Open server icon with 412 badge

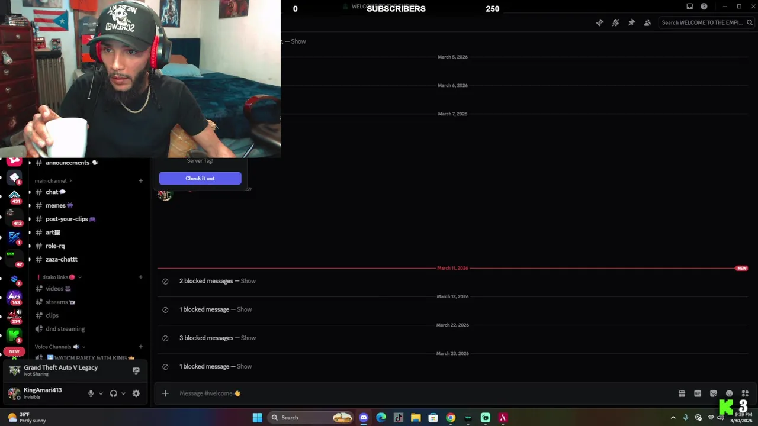tap(14, 217)
